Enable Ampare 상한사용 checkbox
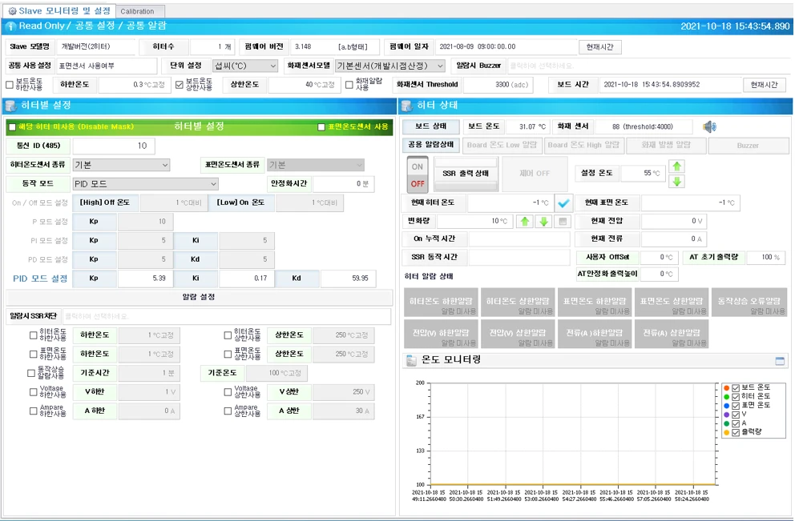 point(228,411)
